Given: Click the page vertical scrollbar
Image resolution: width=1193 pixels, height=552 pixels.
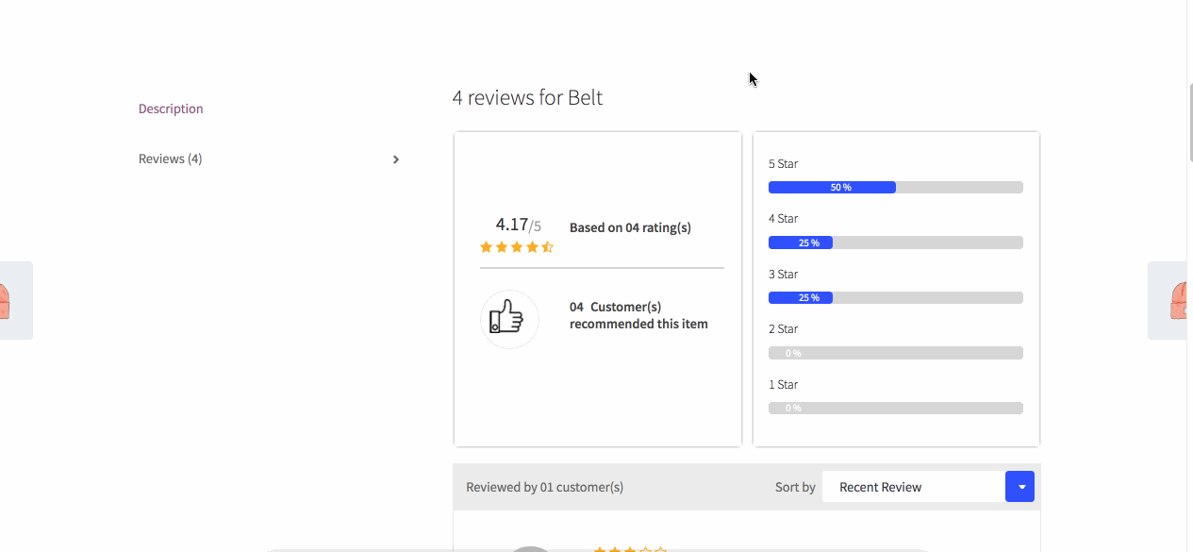Looking at the screenshot, I should pyautogui.click(x=1190, y=123).
